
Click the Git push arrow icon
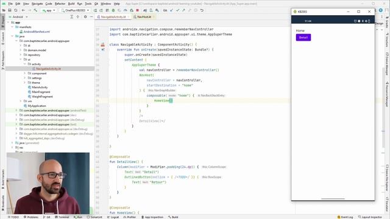(183, 10)
